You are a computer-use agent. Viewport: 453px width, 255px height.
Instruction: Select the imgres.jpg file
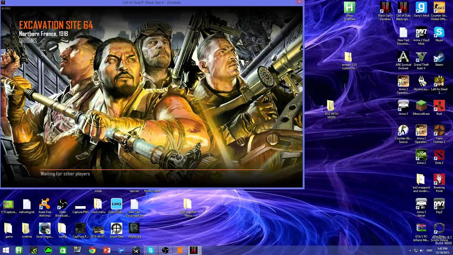(x=134, y=231)
